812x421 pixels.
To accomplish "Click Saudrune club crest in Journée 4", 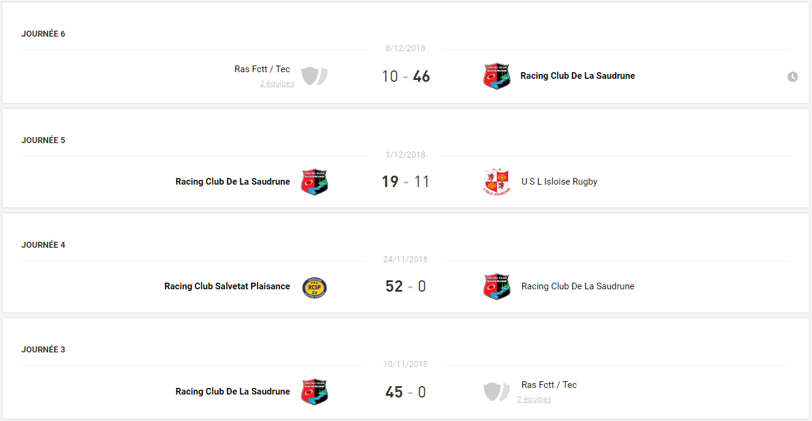I will click(x=497, y=287).
